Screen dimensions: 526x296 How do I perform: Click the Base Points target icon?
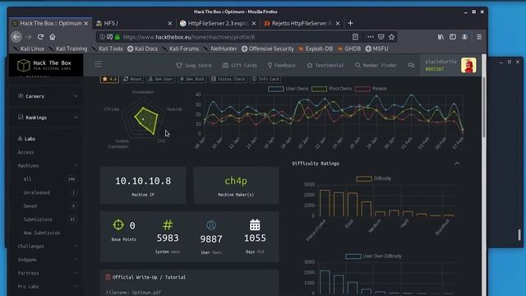click(x=118, y=224)
